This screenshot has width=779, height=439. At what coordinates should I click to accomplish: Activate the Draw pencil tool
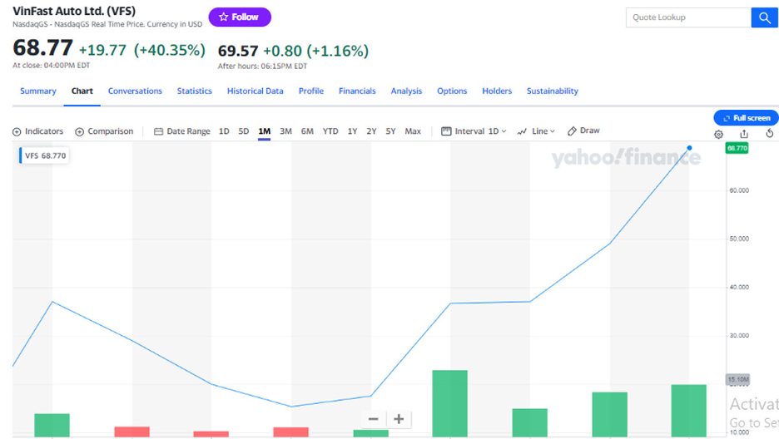pos(583,131)
